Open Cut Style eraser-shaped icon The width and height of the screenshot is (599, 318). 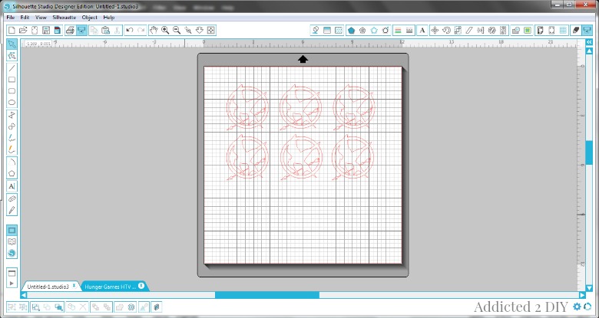pos(576,31)
